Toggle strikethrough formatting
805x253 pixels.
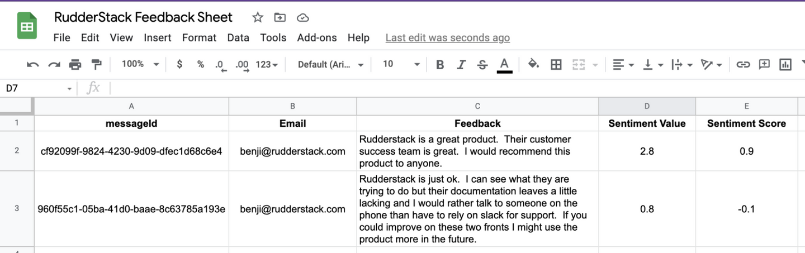click(482, 65)
